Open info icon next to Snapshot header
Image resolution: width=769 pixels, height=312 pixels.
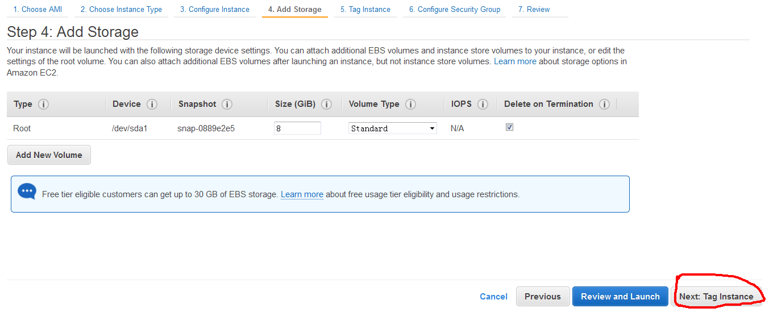point(227,105)
